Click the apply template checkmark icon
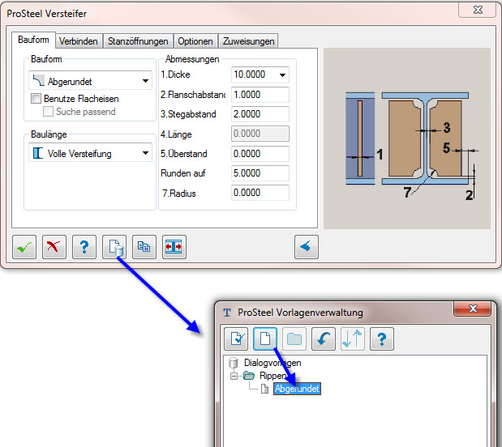 (x=236, y=339)
